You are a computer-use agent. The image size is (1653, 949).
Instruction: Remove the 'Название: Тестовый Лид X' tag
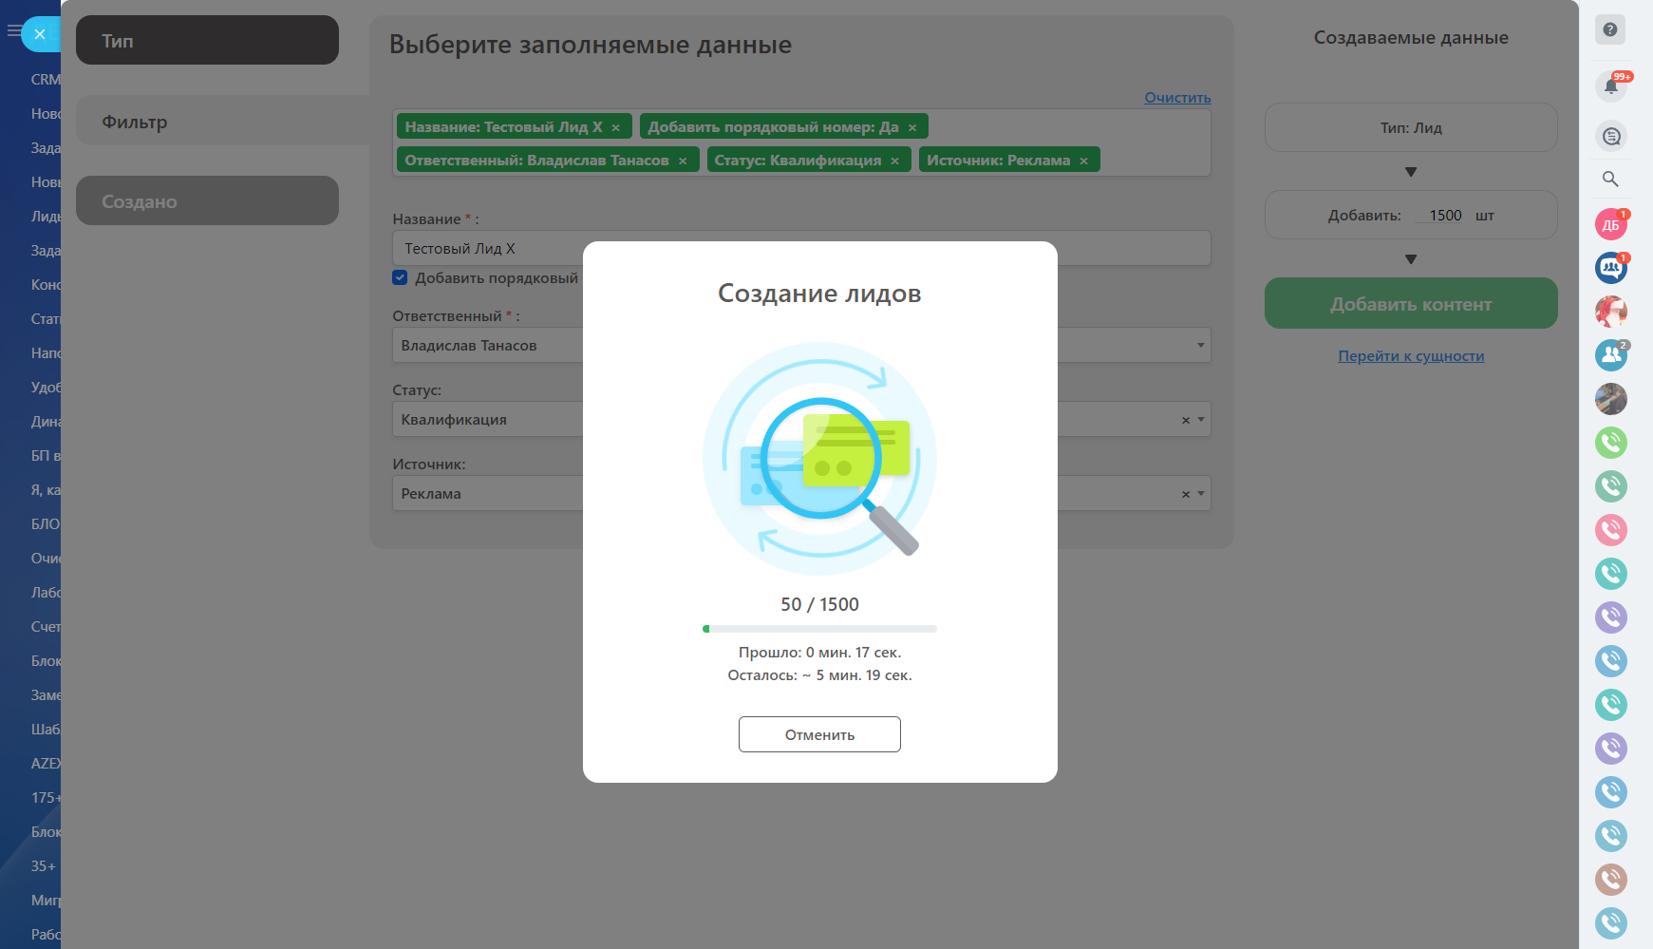616,128
